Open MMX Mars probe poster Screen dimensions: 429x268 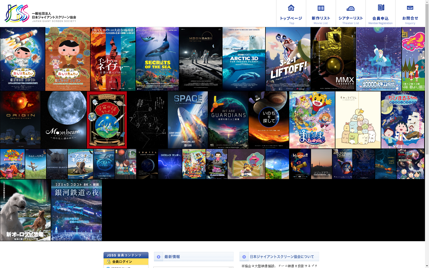coord(333,59)
